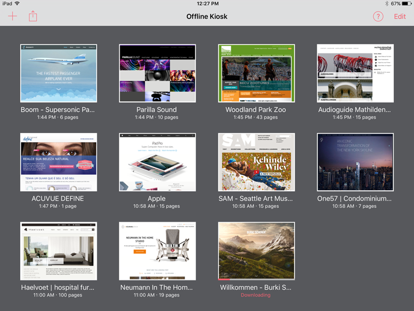This screenshot has height=311, width=414.
Task: Open the Burki Scherer mountain thumbnail
Action: click(256, 251)
